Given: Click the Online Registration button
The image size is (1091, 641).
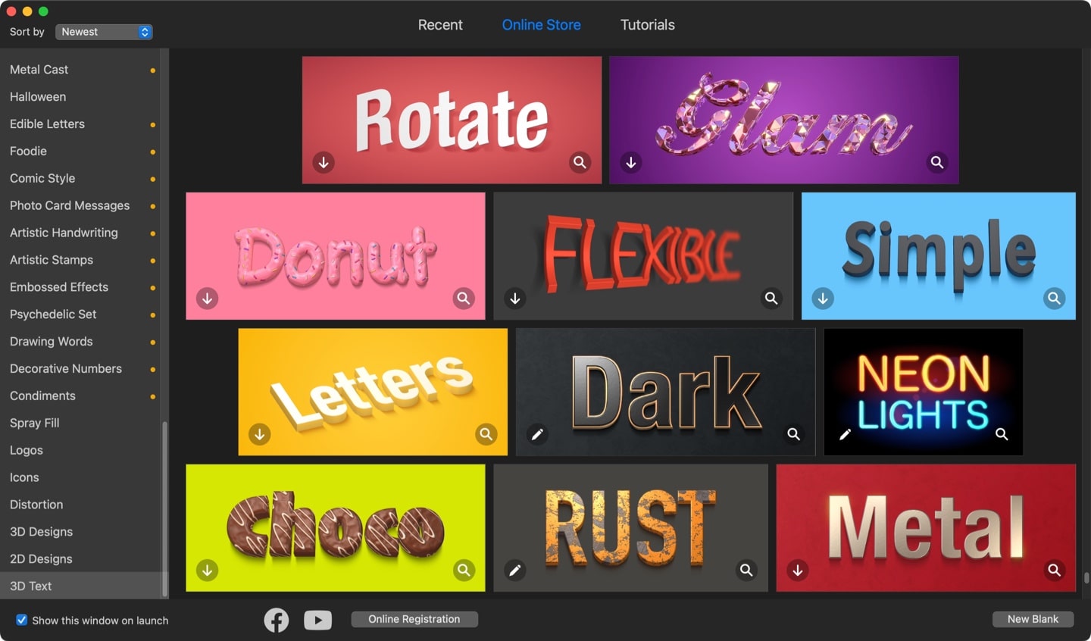Looking at the screenshot, I should (414, 619).
